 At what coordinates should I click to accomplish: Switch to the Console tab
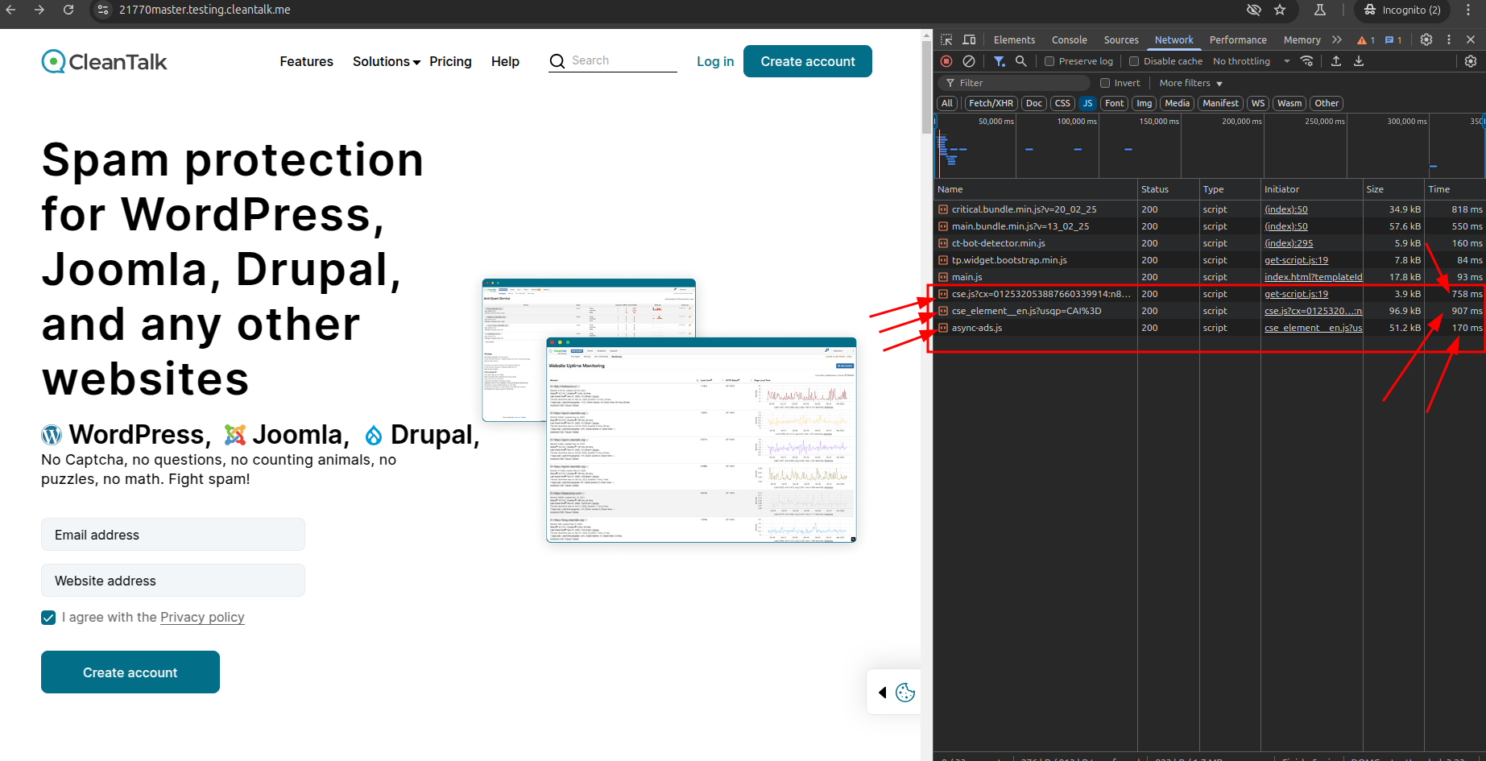click(1069, 39)
